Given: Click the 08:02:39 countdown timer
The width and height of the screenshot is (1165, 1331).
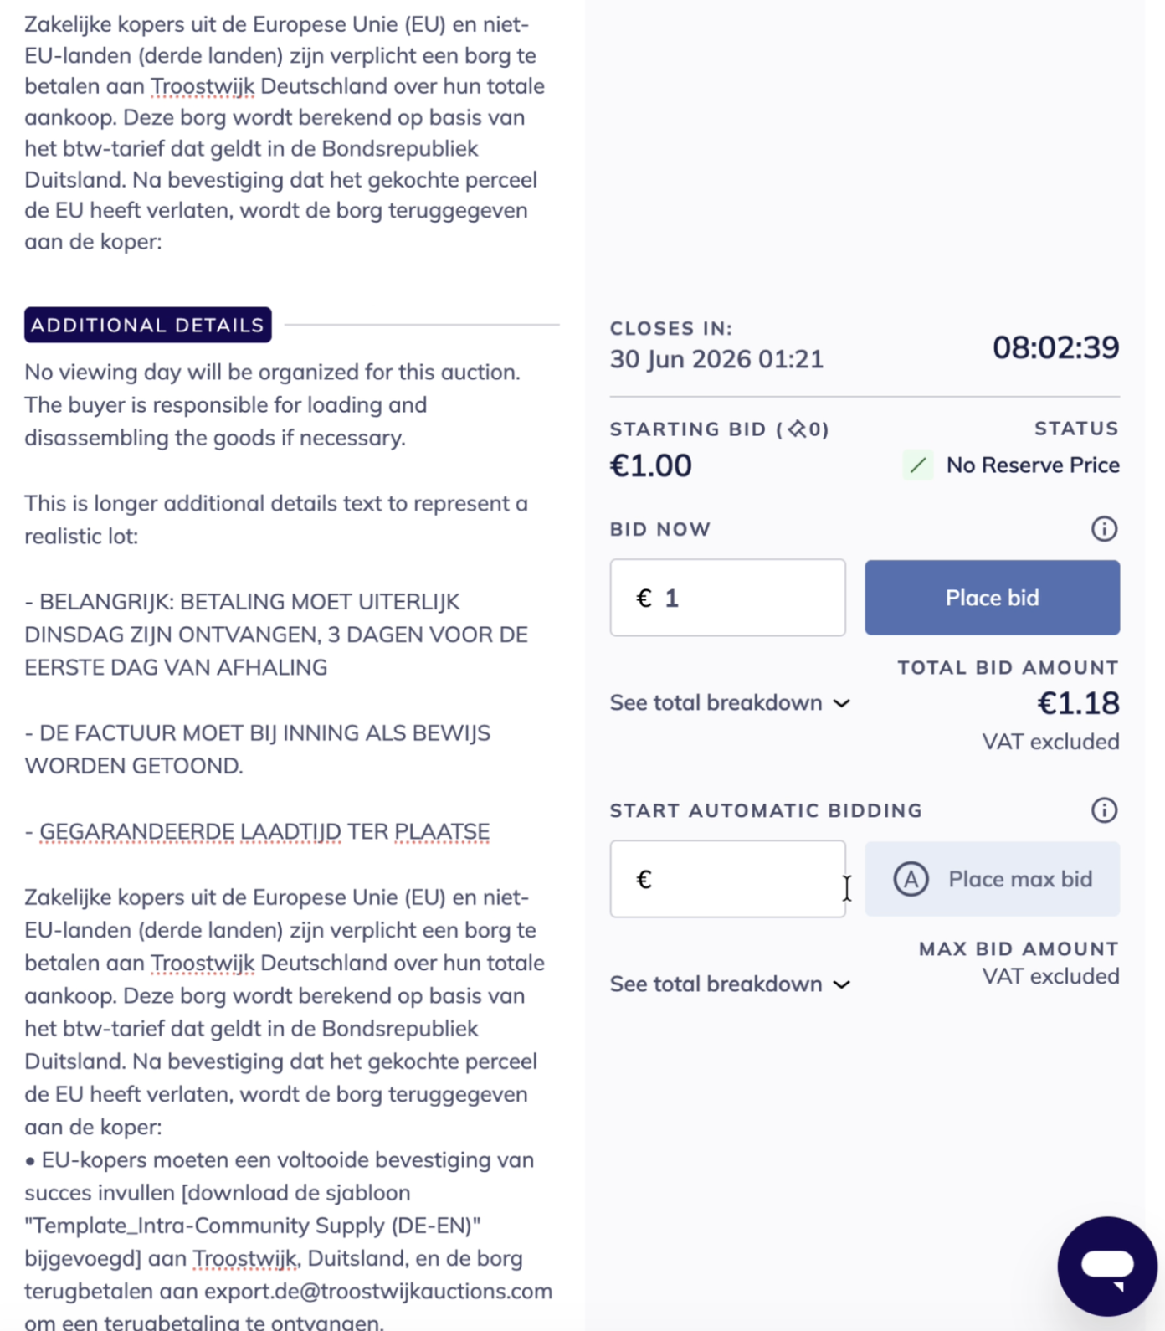Looking at the screenshot, I should pos(1055,347).
